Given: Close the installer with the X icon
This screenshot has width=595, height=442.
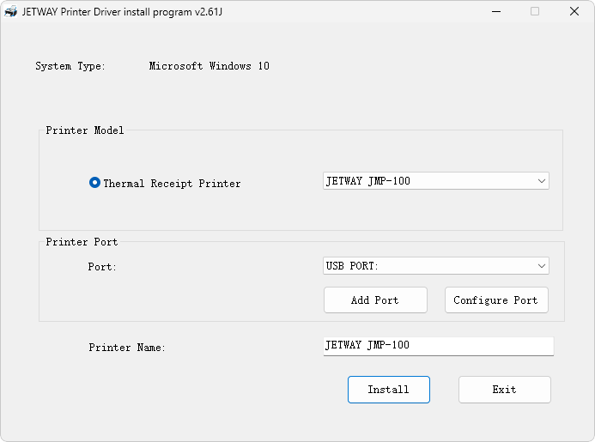Looking at the screenshot, I should tap(574, 11).
